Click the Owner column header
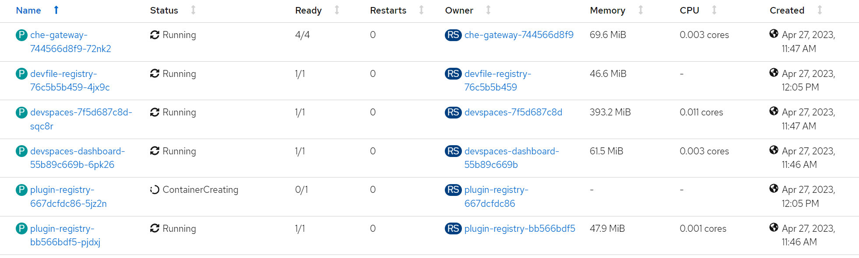The image size is (859, 258). 459,10
